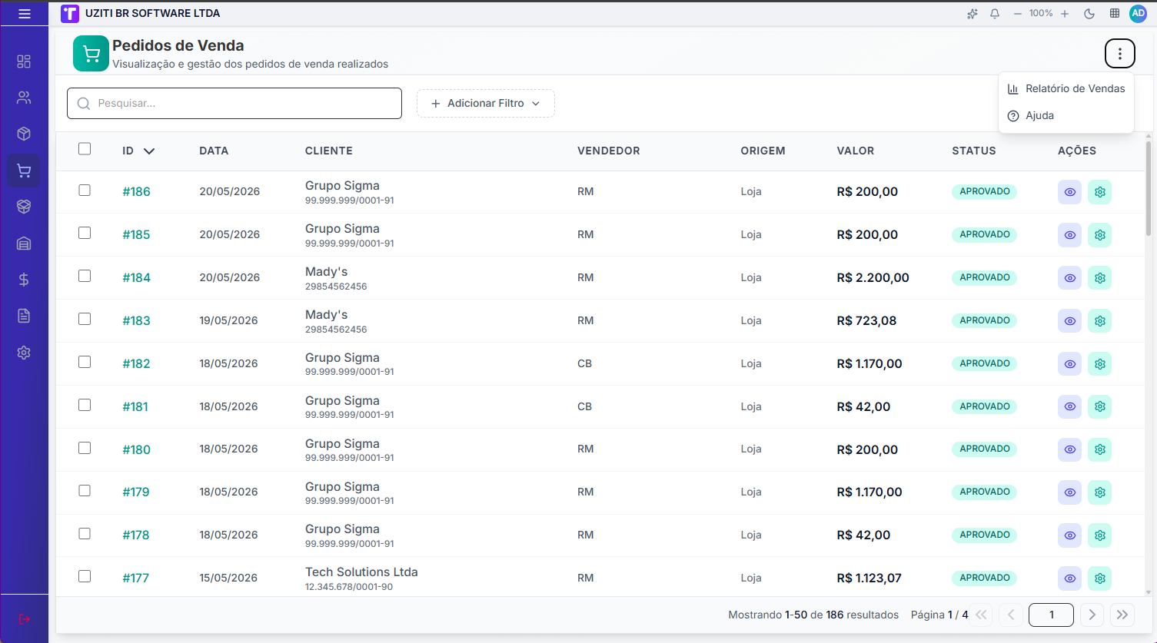Open order link #183

click(x=137, y=321)
